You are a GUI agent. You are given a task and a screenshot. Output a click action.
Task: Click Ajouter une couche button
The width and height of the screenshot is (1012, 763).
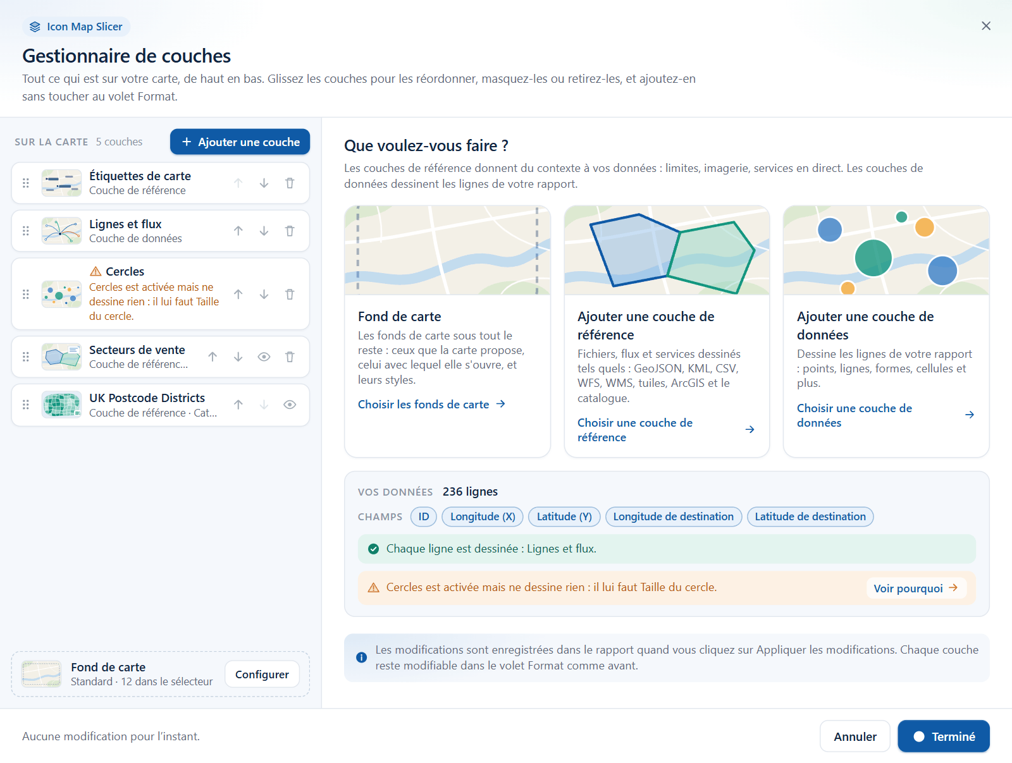pos(240,142)
